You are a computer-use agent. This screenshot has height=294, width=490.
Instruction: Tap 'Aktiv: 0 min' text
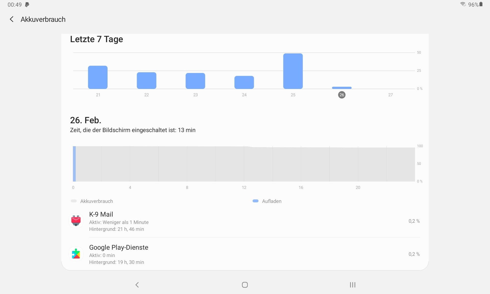(x=102, y=255)
